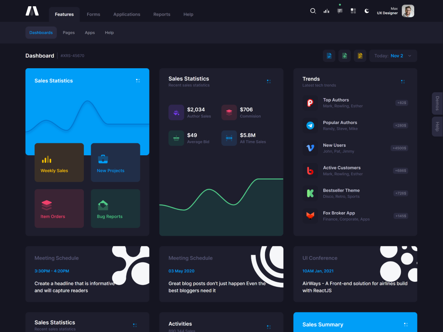Image resolution: width=443 pixels, height=332 pixels.
Task: Click the +4500$ badge for New Users
Action: pos(399,148)
